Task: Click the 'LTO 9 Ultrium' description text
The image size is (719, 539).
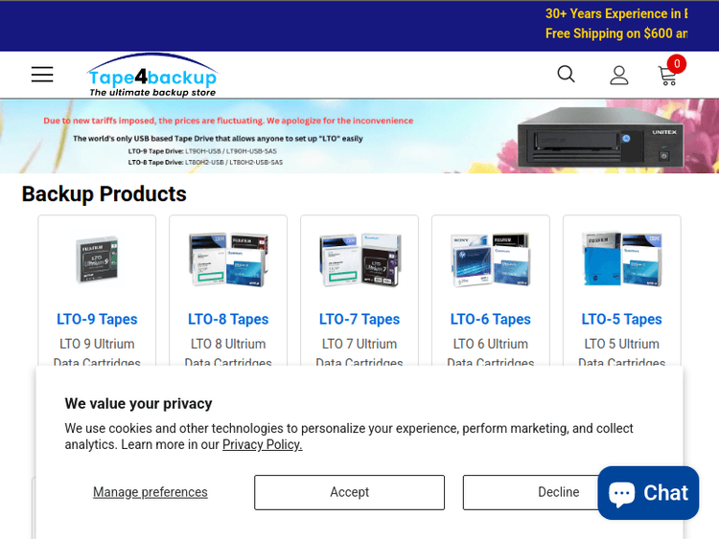Action: click(x=97, y=344)
